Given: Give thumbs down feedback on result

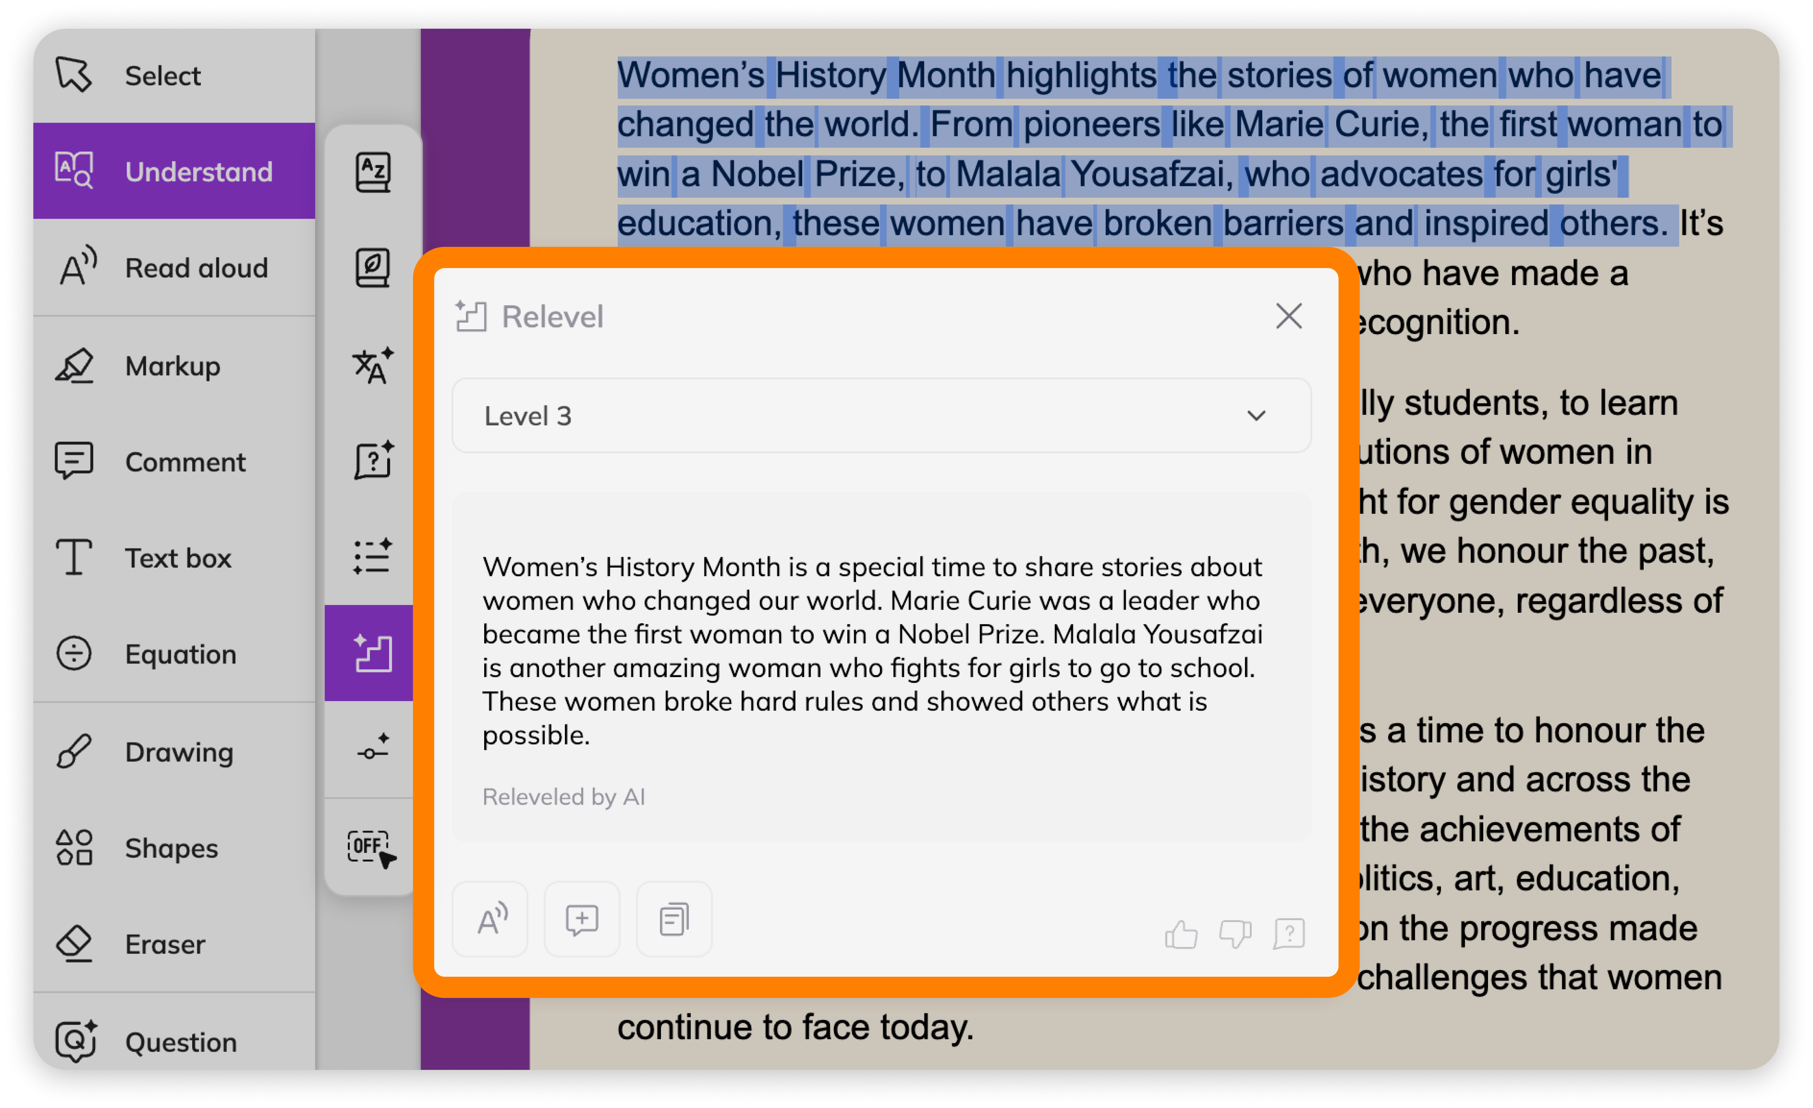Looking at the screenshot, I should [x=1235, y=934].
